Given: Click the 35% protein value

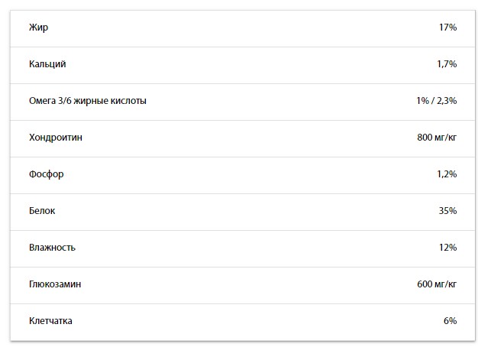Looking at the screenshot, I should (447, 211).
